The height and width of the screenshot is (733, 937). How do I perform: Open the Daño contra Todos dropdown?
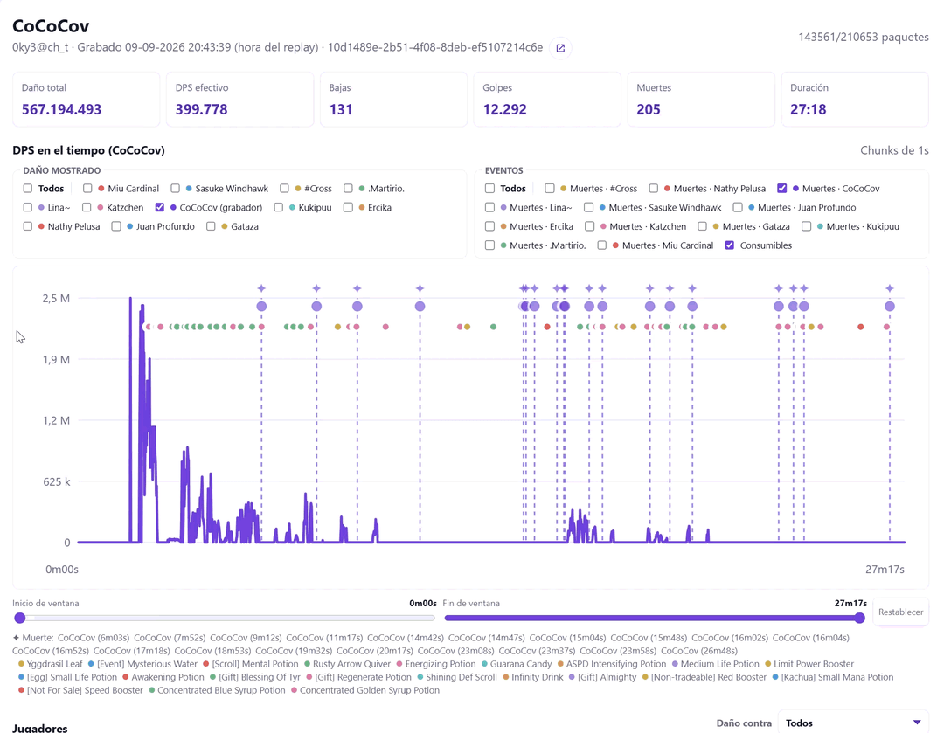tap(853, 723)
